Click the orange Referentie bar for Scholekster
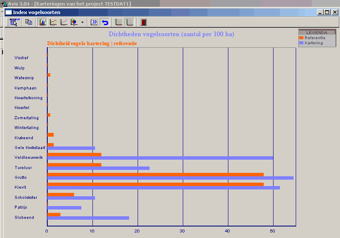The image size is (340, 238). [x=61, y=195]
